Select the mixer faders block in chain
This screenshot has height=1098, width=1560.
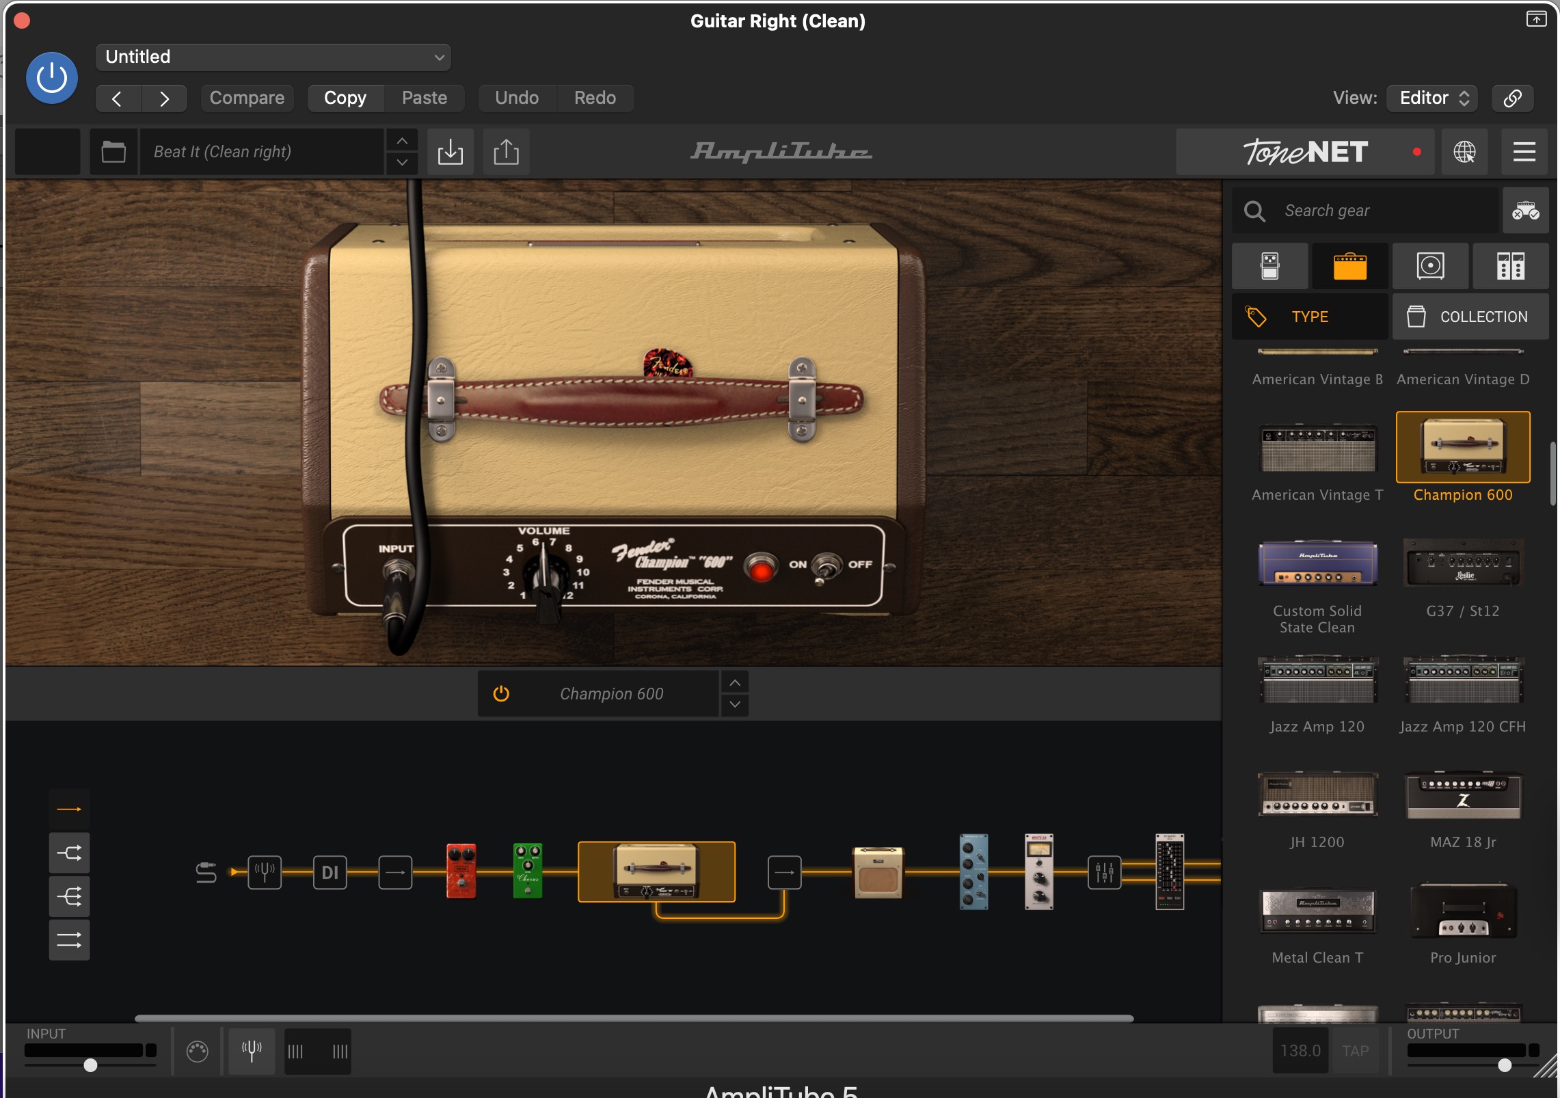tap(1105, 872)
